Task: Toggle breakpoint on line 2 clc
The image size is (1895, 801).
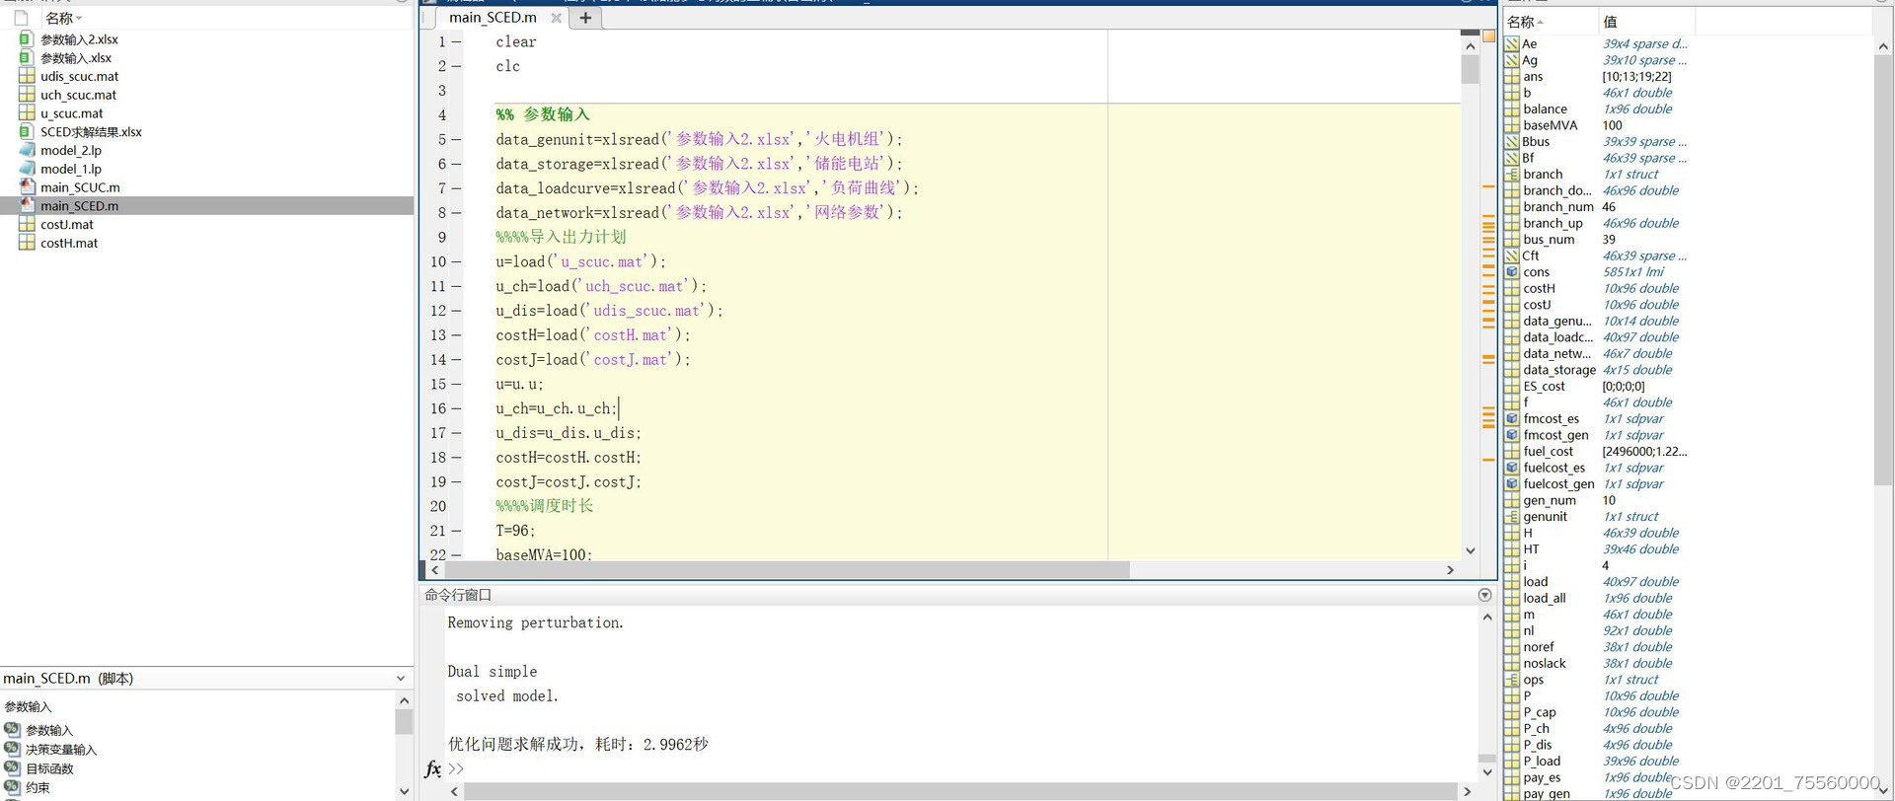Action: click(456, 66)
